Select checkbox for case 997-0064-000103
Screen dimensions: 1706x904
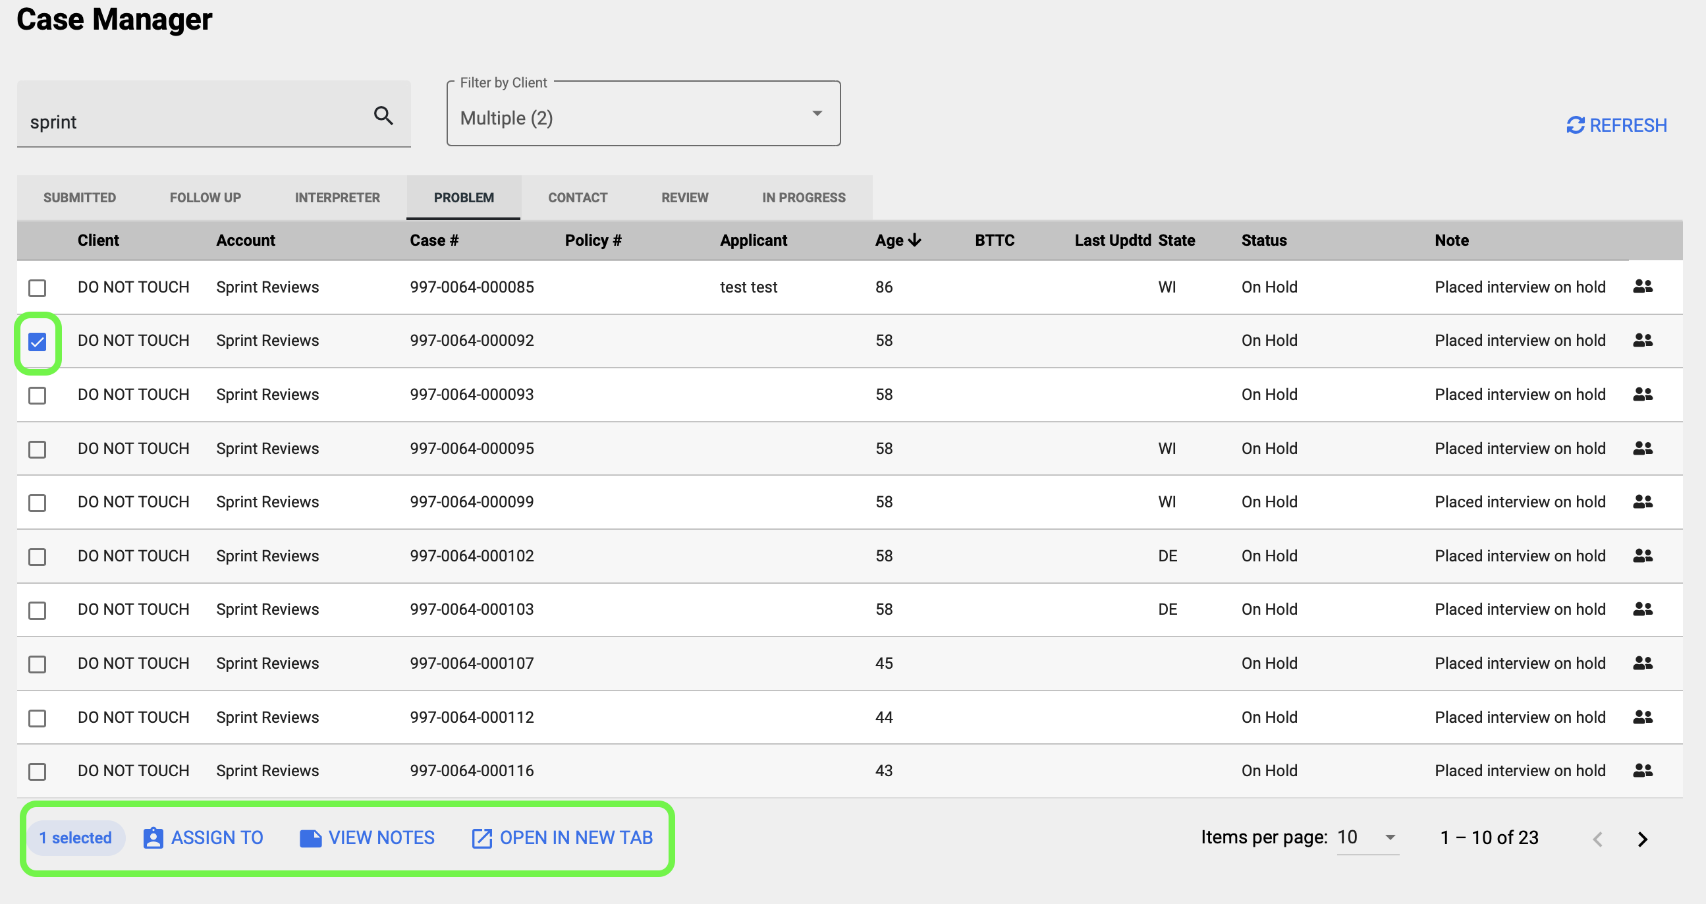pos(37,611)
